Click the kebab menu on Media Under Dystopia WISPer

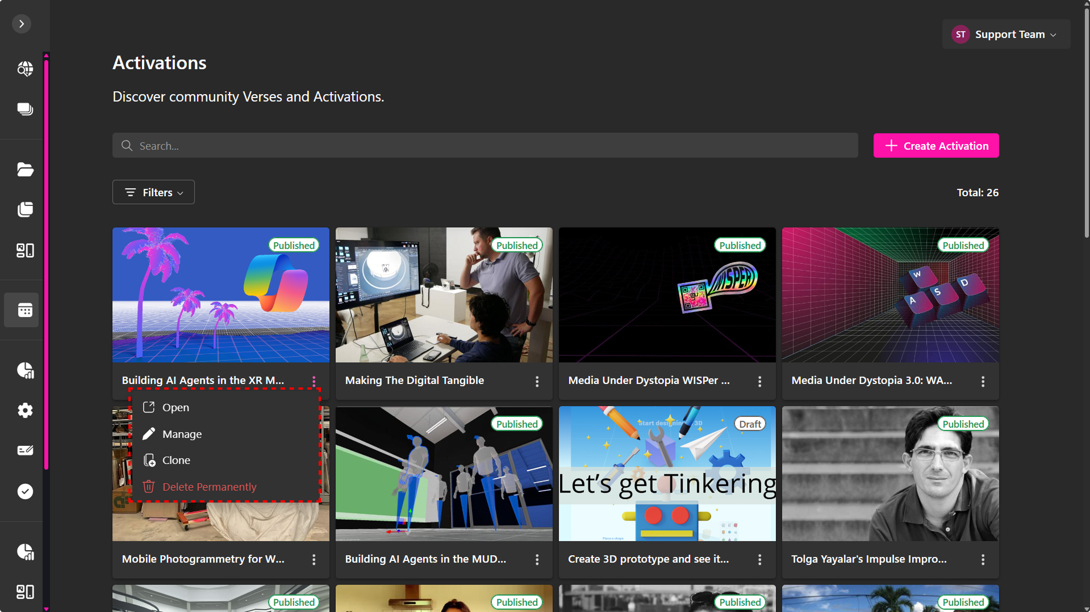[759, 382]
